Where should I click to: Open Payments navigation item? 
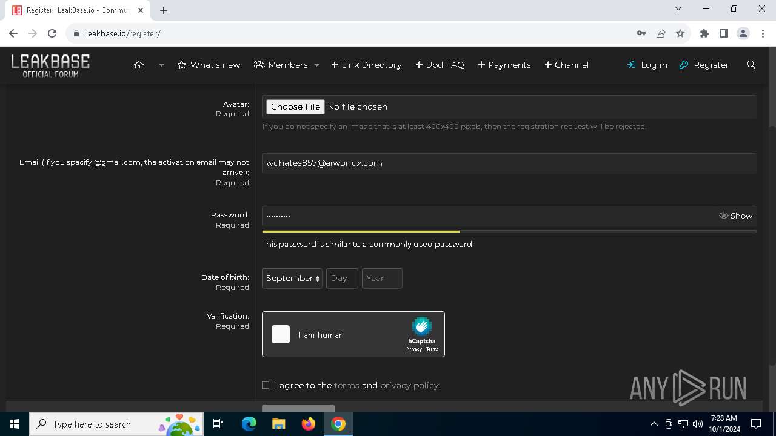click(504, 65)
